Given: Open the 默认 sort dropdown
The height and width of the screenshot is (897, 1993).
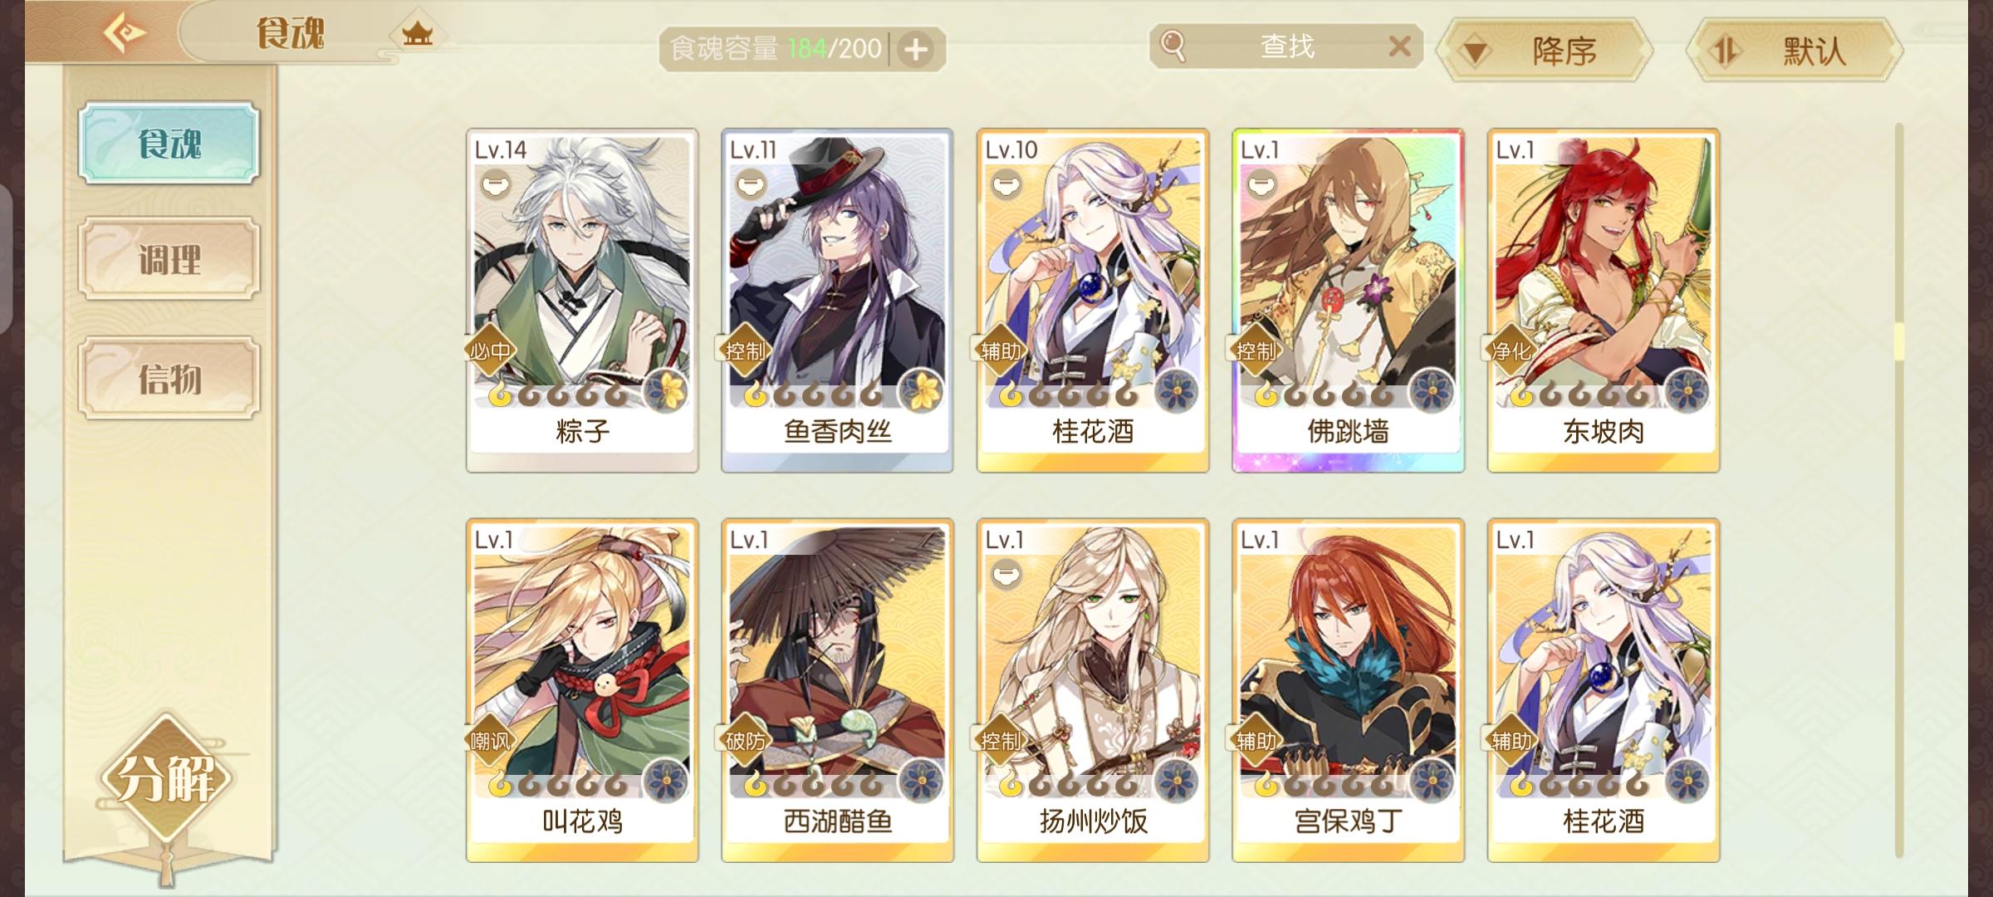Looking at the screenshot, I should click(x=1794, y=51).
